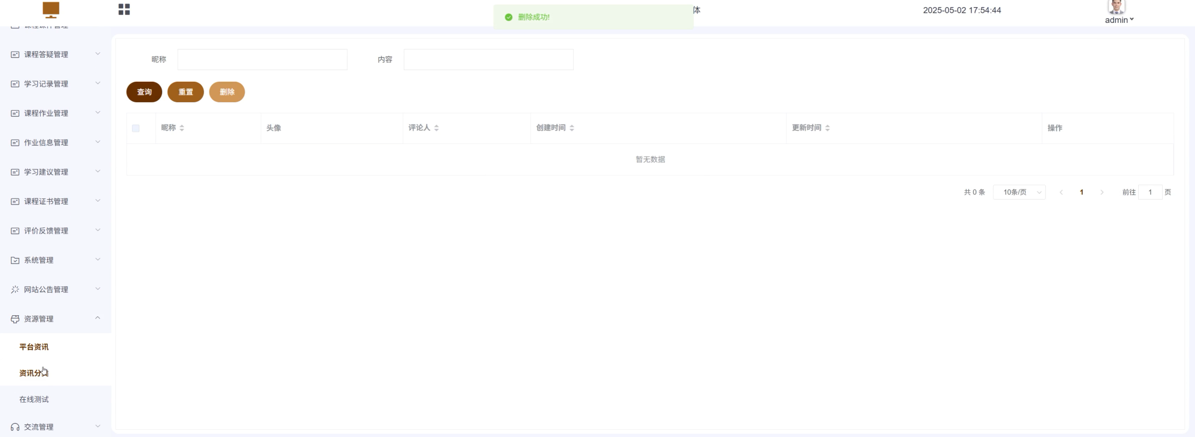Click the 作业信息管理 sidebar icon
The width and height of the screenshot is (1195, 437).
pos(15,143)
